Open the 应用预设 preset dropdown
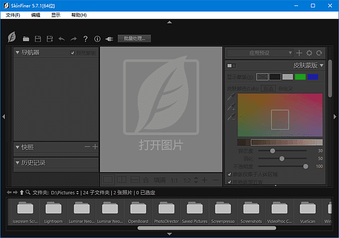Viewport: 339px width, 238px height. (259, 53)
